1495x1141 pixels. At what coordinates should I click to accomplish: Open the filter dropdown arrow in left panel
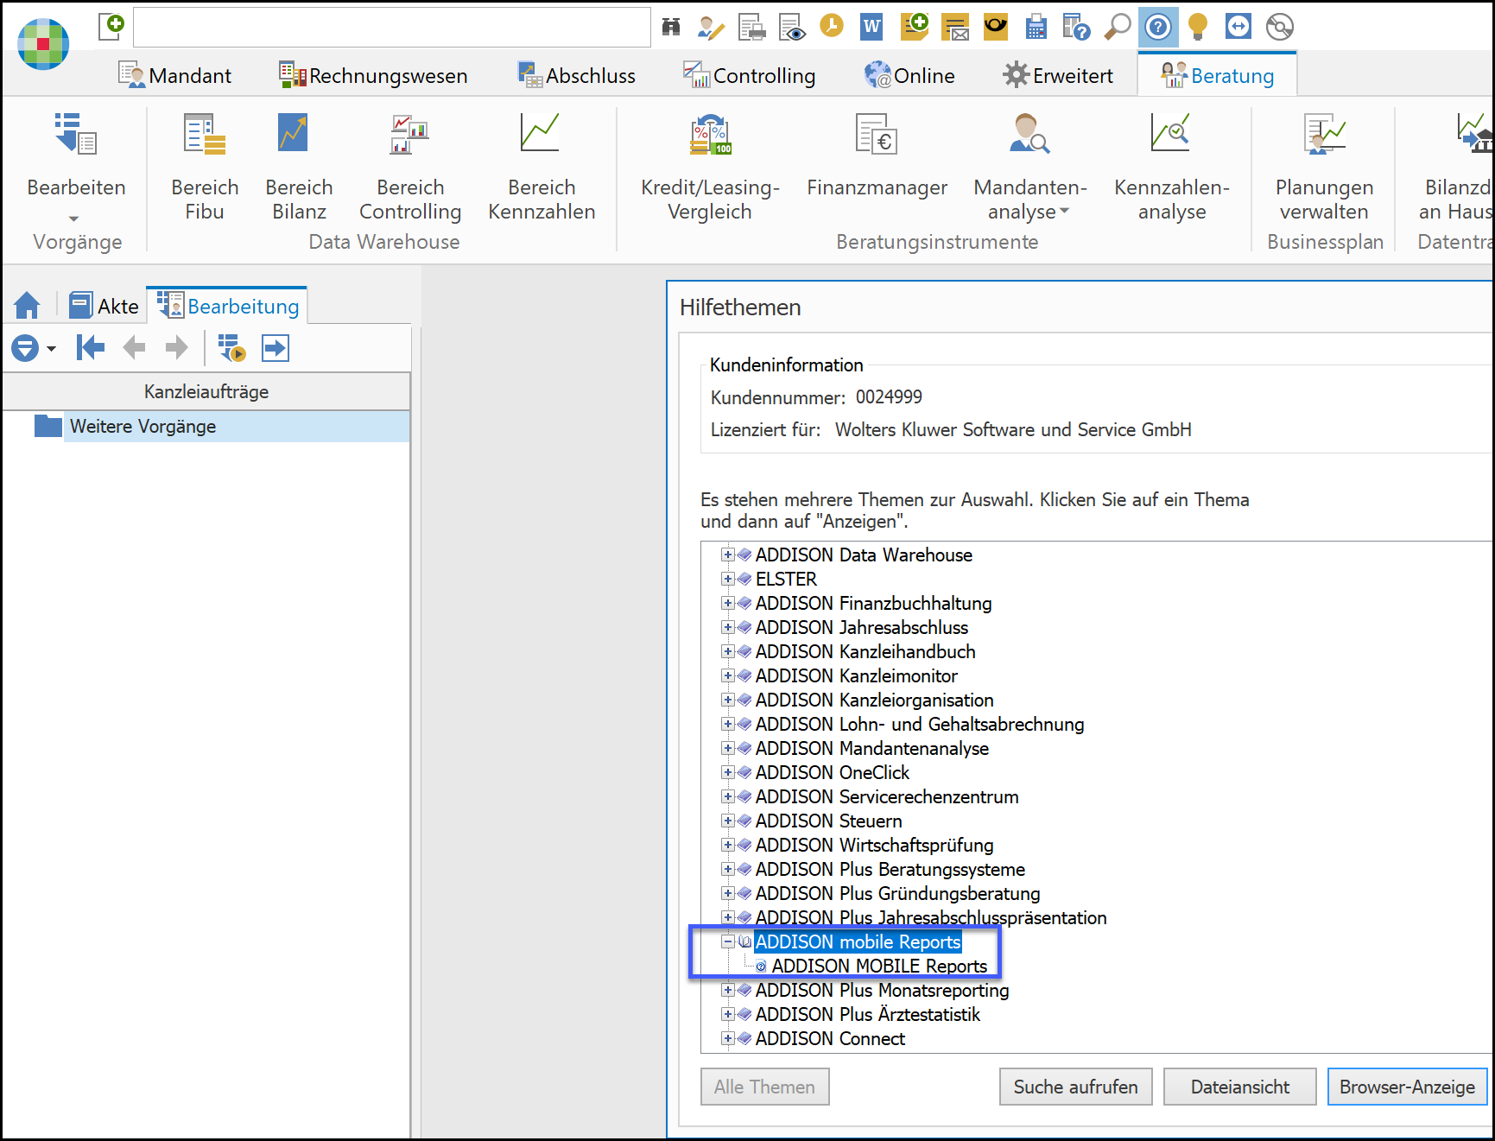pyautogui.click(x=51, y=349)
